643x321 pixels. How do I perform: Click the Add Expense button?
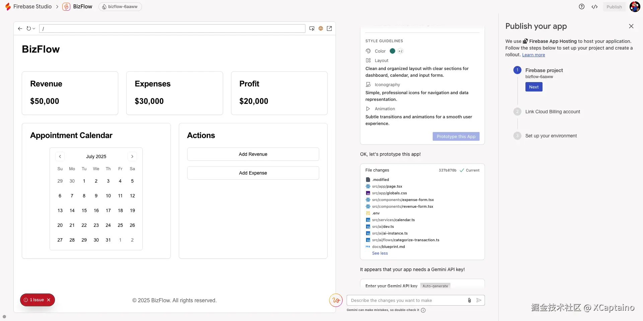(253, 173)
